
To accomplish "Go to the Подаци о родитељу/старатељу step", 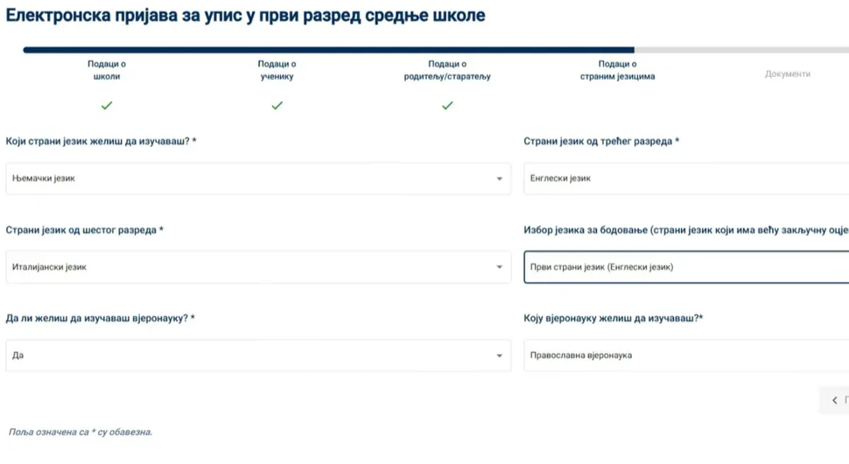I will coord(447,70).
